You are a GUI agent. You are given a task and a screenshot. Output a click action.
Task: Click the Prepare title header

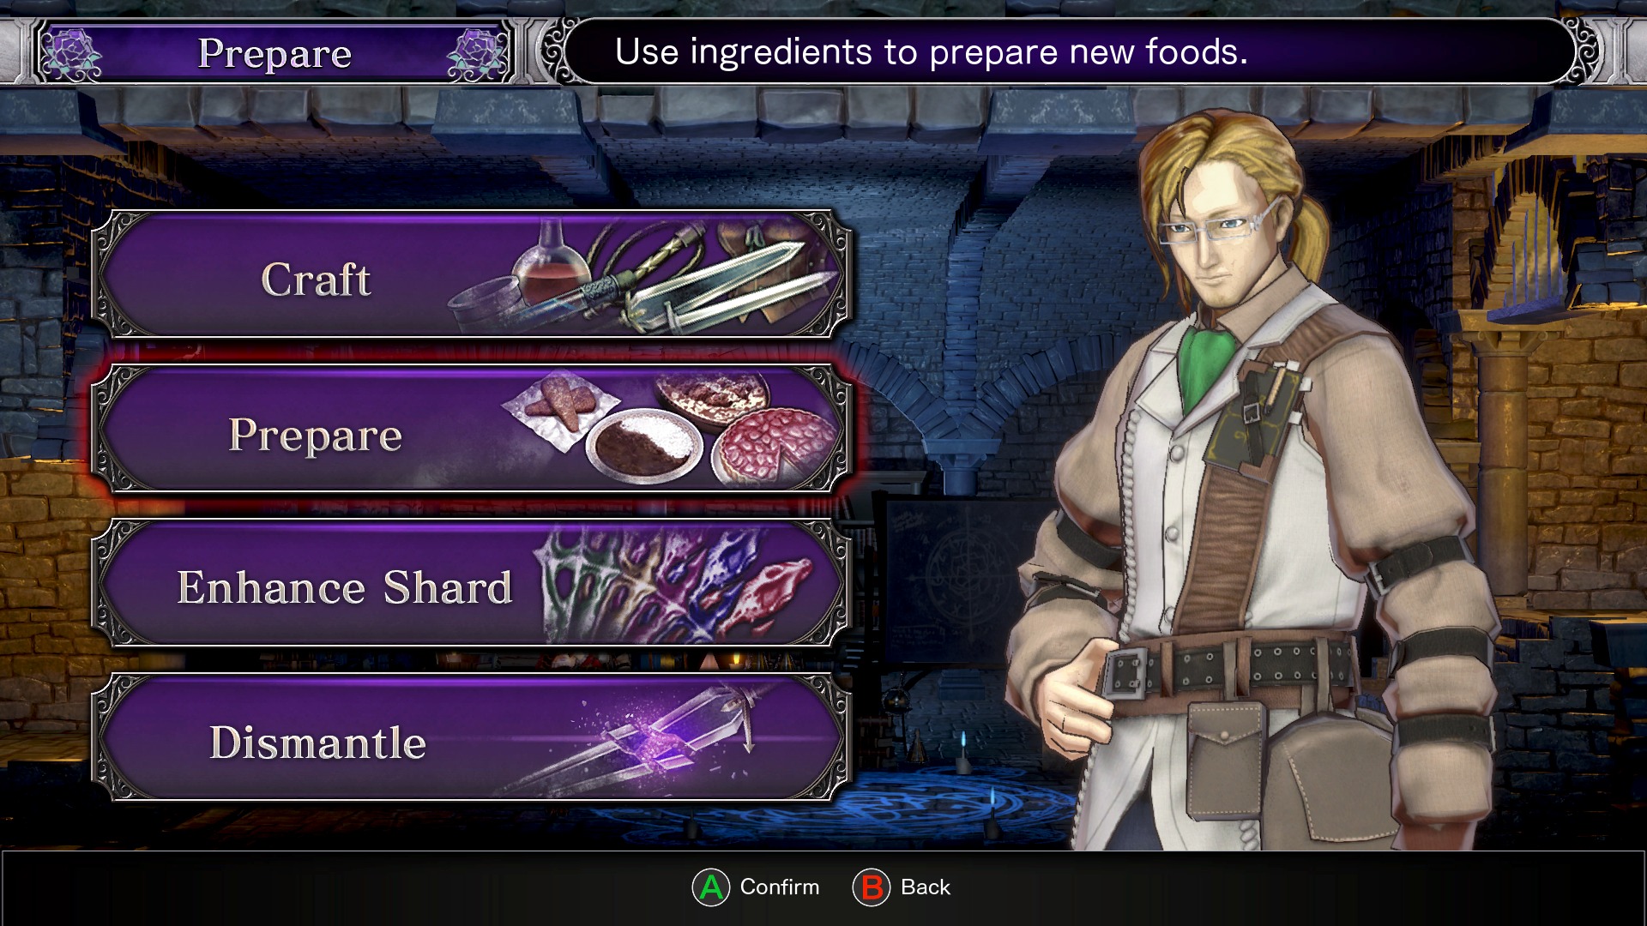pyautogui.click(x=274, y=53)
